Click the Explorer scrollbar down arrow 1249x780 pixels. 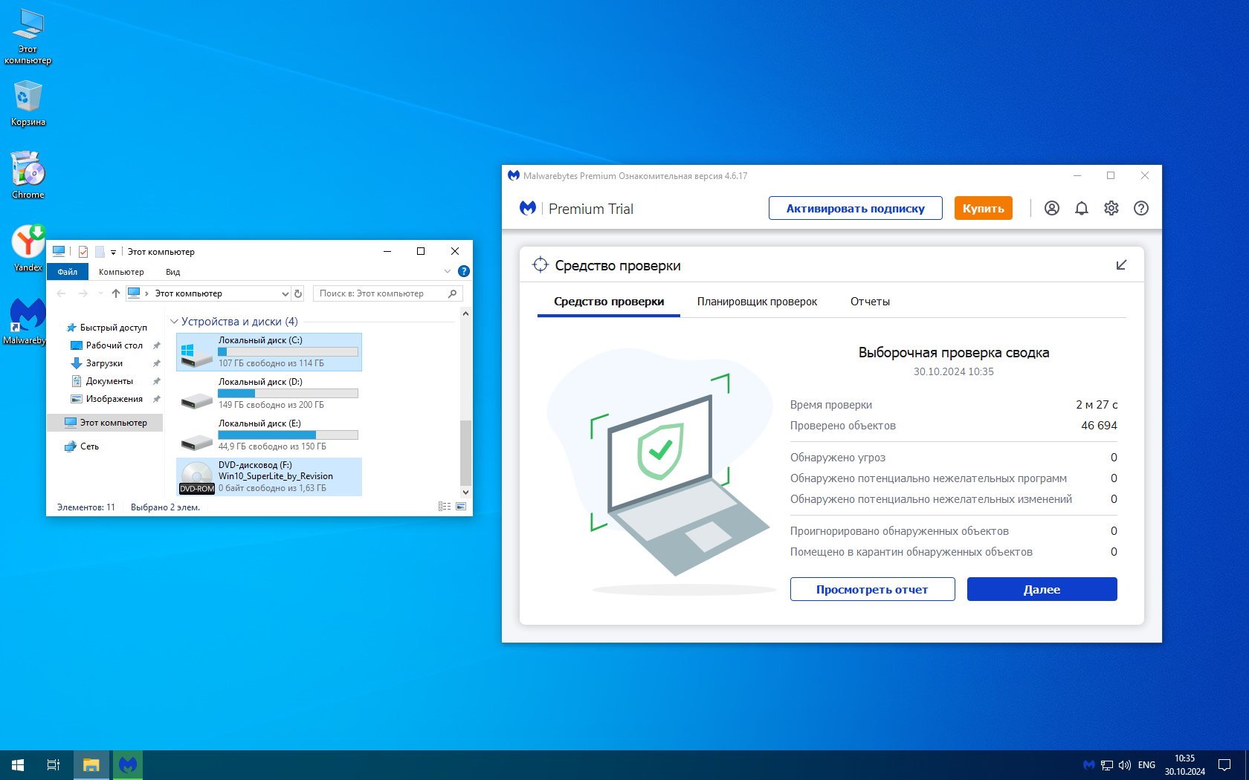(466, 492)
